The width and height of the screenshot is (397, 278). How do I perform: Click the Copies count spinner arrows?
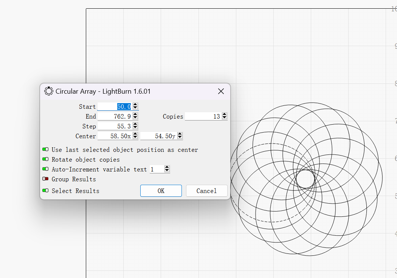225,116
